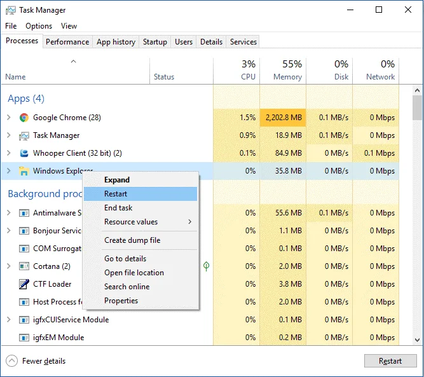
Task: Click the Fewer details link
Action: click(x=44, y=361)
